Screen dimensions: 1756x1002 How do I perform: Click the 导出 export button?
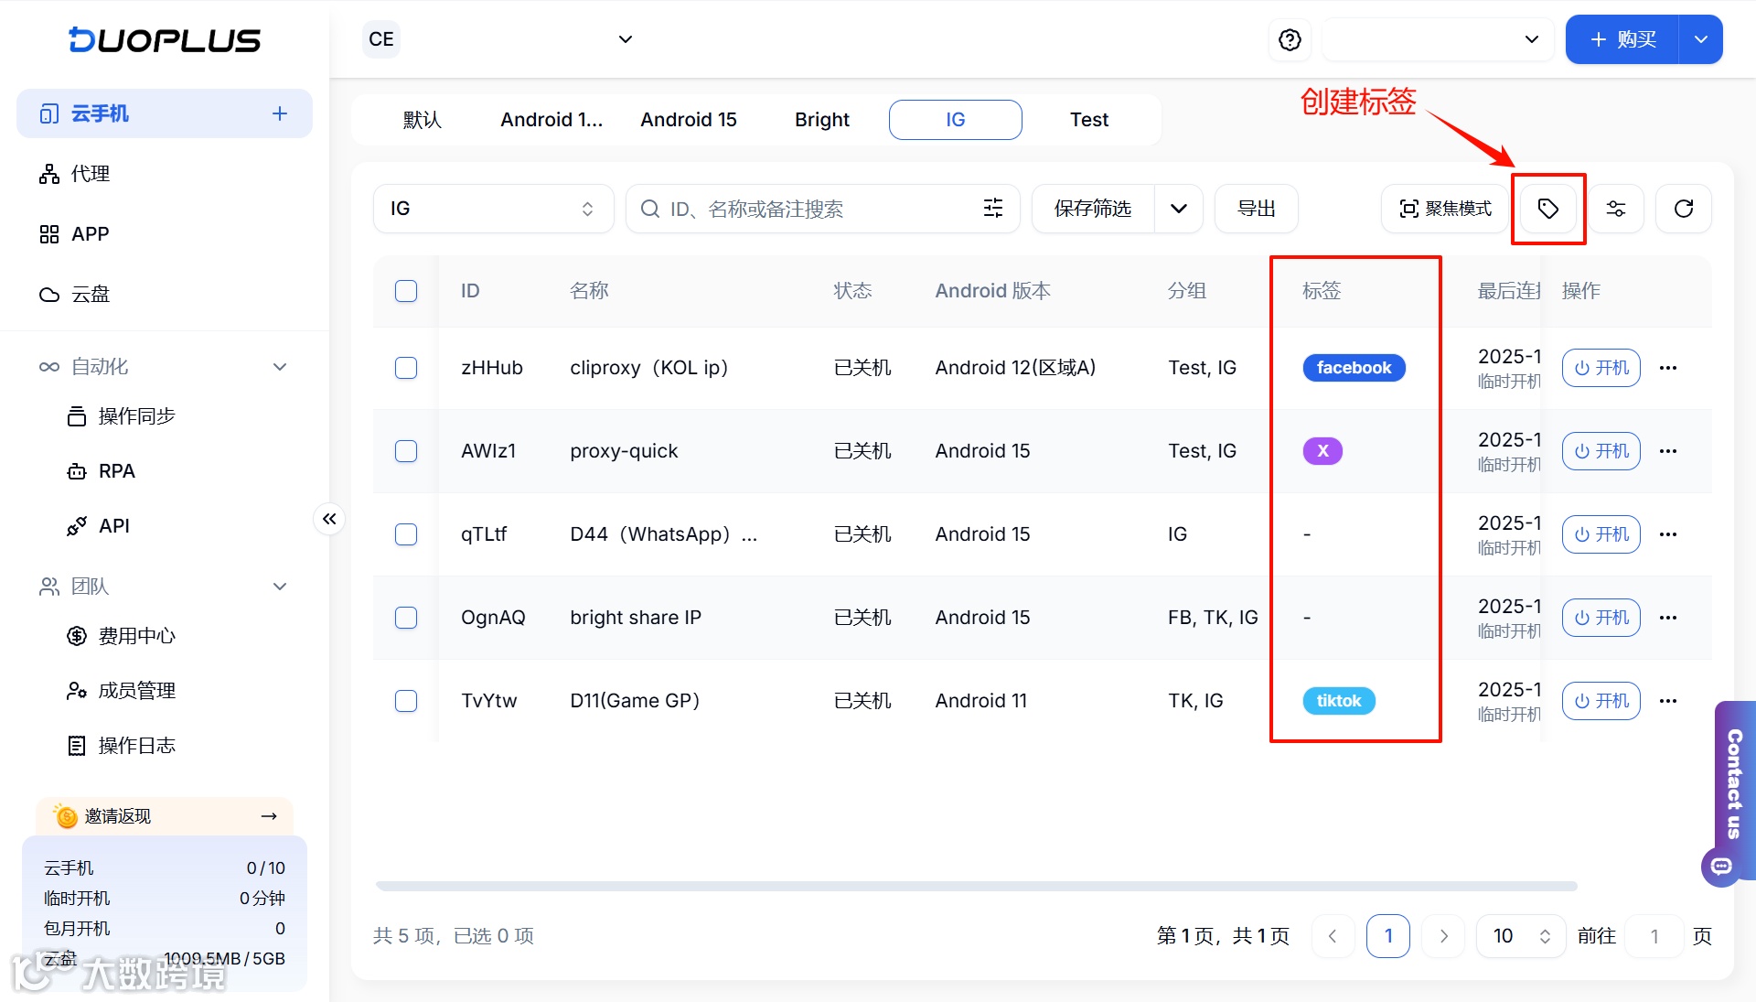pos(1256,209)
